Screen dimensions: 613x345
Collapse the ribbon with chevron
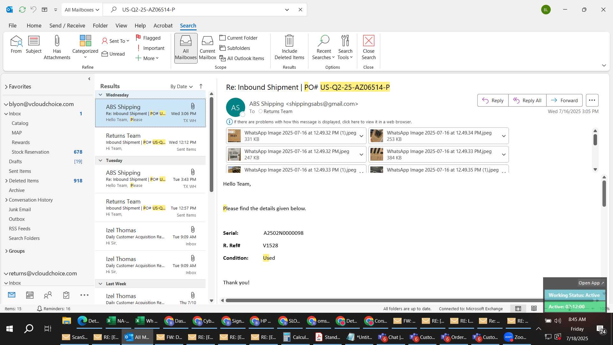pos(604,65)
